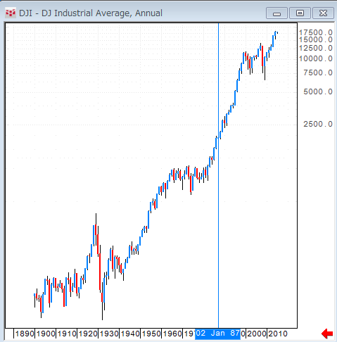Click the highlighted '02 Jan 87' date label

click(218, 334)
